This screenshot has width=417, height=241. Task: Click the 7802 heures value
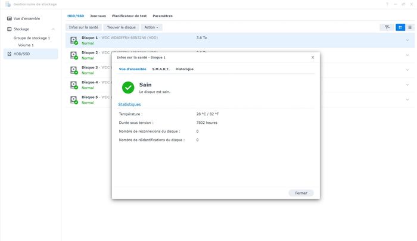(x=207, y=123)
